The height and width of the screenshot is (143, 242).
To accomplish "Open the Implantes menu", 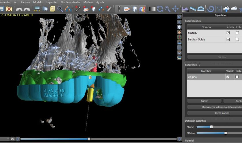I will click(x=52, y=2).
